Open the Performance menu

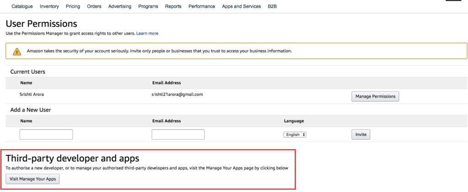pos(202,6)
